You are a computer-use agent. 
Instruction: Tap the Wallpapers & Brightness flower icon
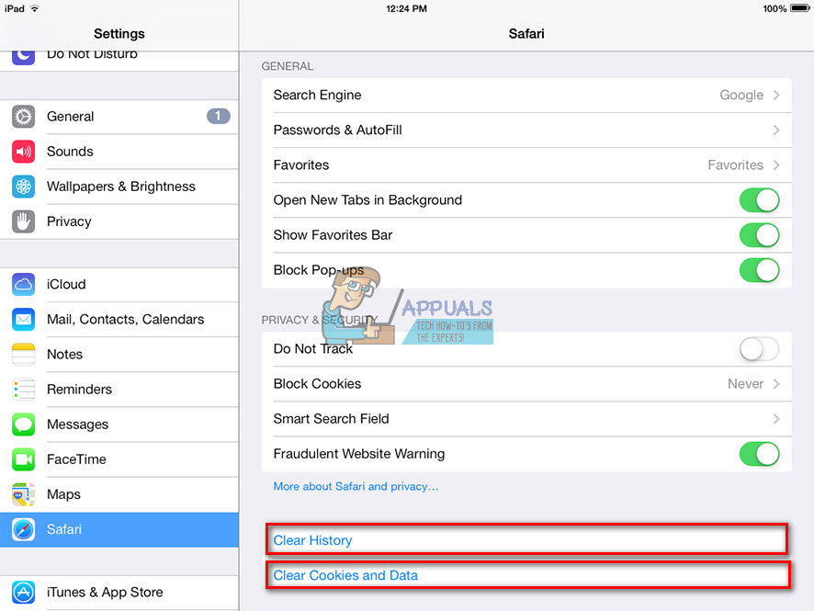pos(23,187)
